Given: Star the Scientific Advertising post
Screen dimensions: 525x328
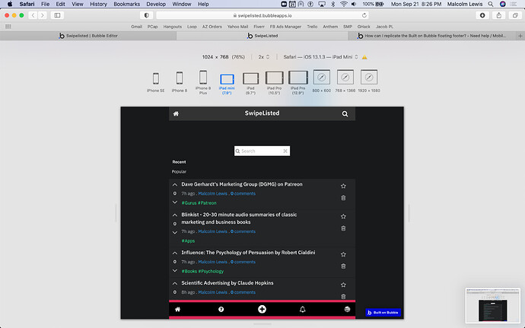Looking at the screenshot, I should click(343, 285).
